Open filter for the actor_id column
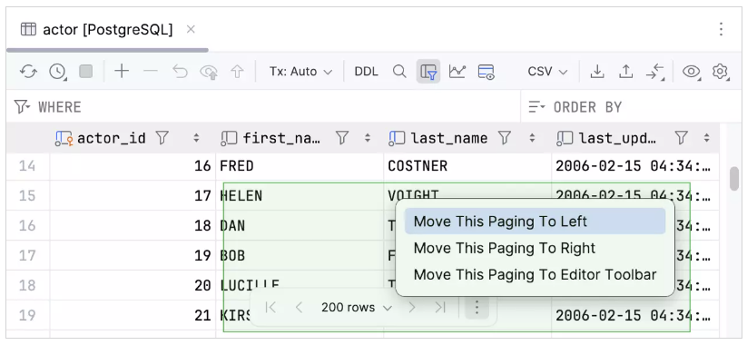 pos(162,139)
